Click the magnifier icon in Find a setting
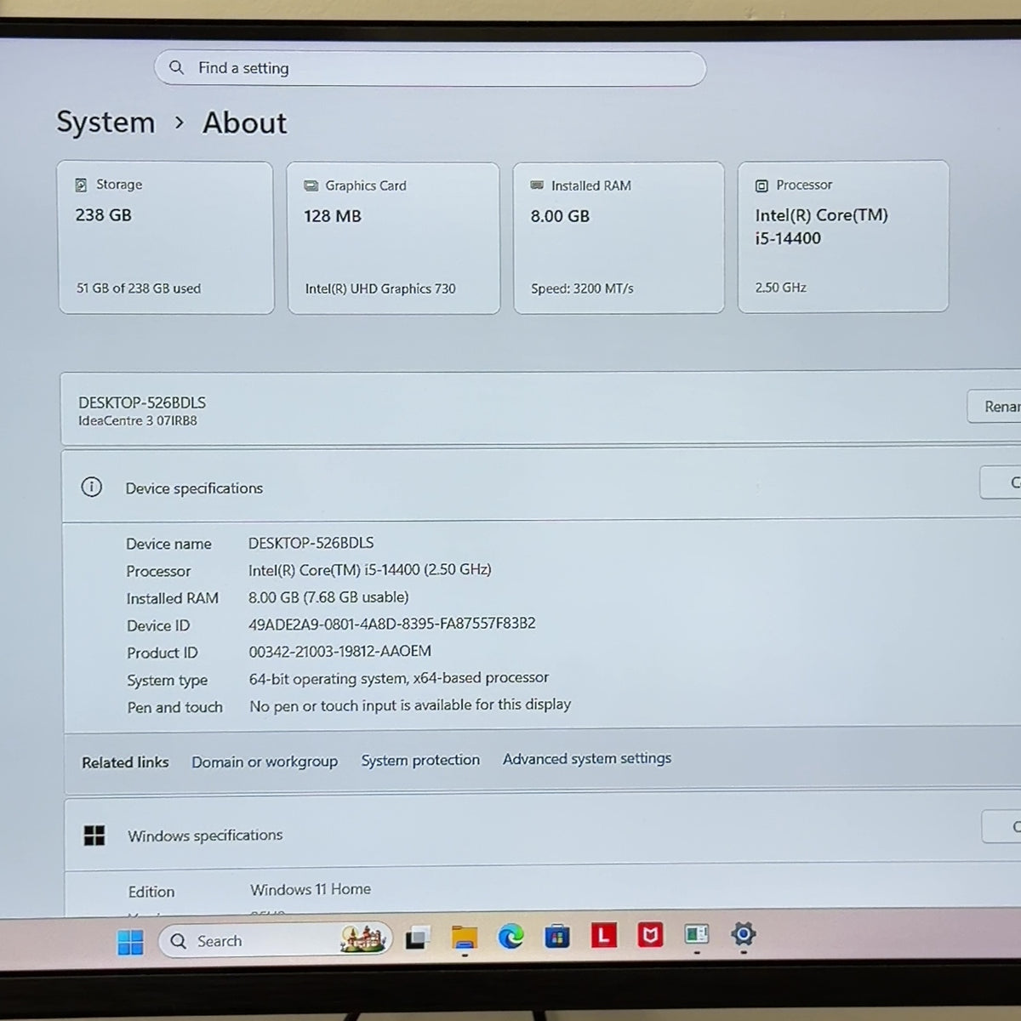1021x1021 pixels. (x=176, y=67)
